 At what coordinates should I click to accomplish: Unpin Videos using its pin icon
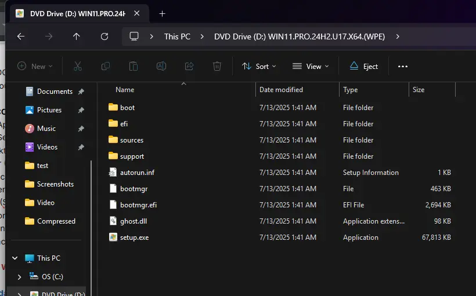tap(81, 147)
